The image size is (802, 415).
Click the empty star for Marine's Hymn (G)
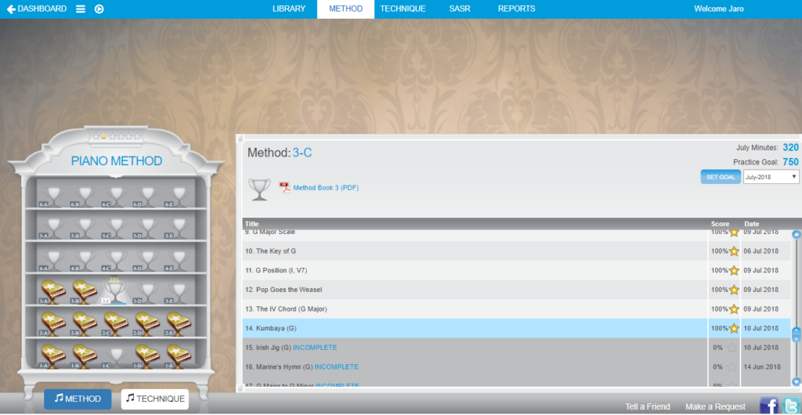click(732, 367)
